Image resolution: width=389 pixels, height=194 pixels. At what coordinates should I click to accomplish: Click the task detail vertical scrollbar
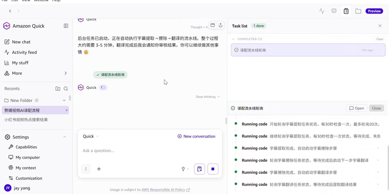click(x=388, y=168)
